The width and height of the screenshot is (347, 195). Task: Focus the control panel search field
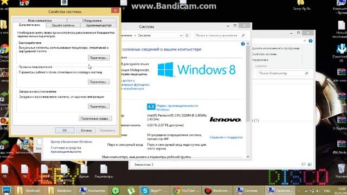tap(220, 35)
